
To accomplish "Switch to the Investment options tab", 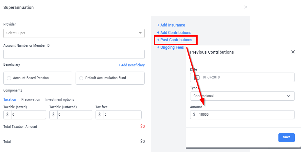I will (60, 99).
